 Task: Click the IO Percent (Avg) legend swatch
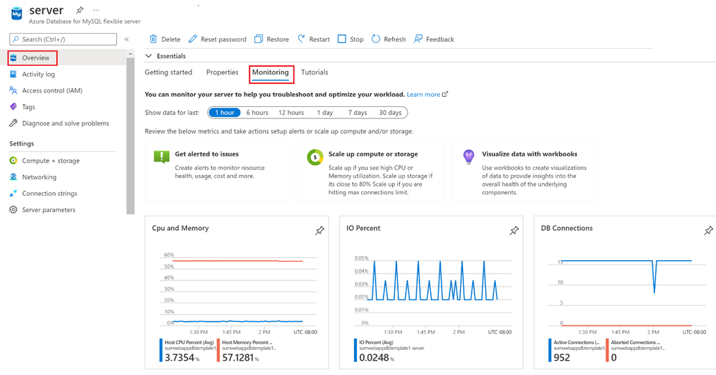click(355, 351)
